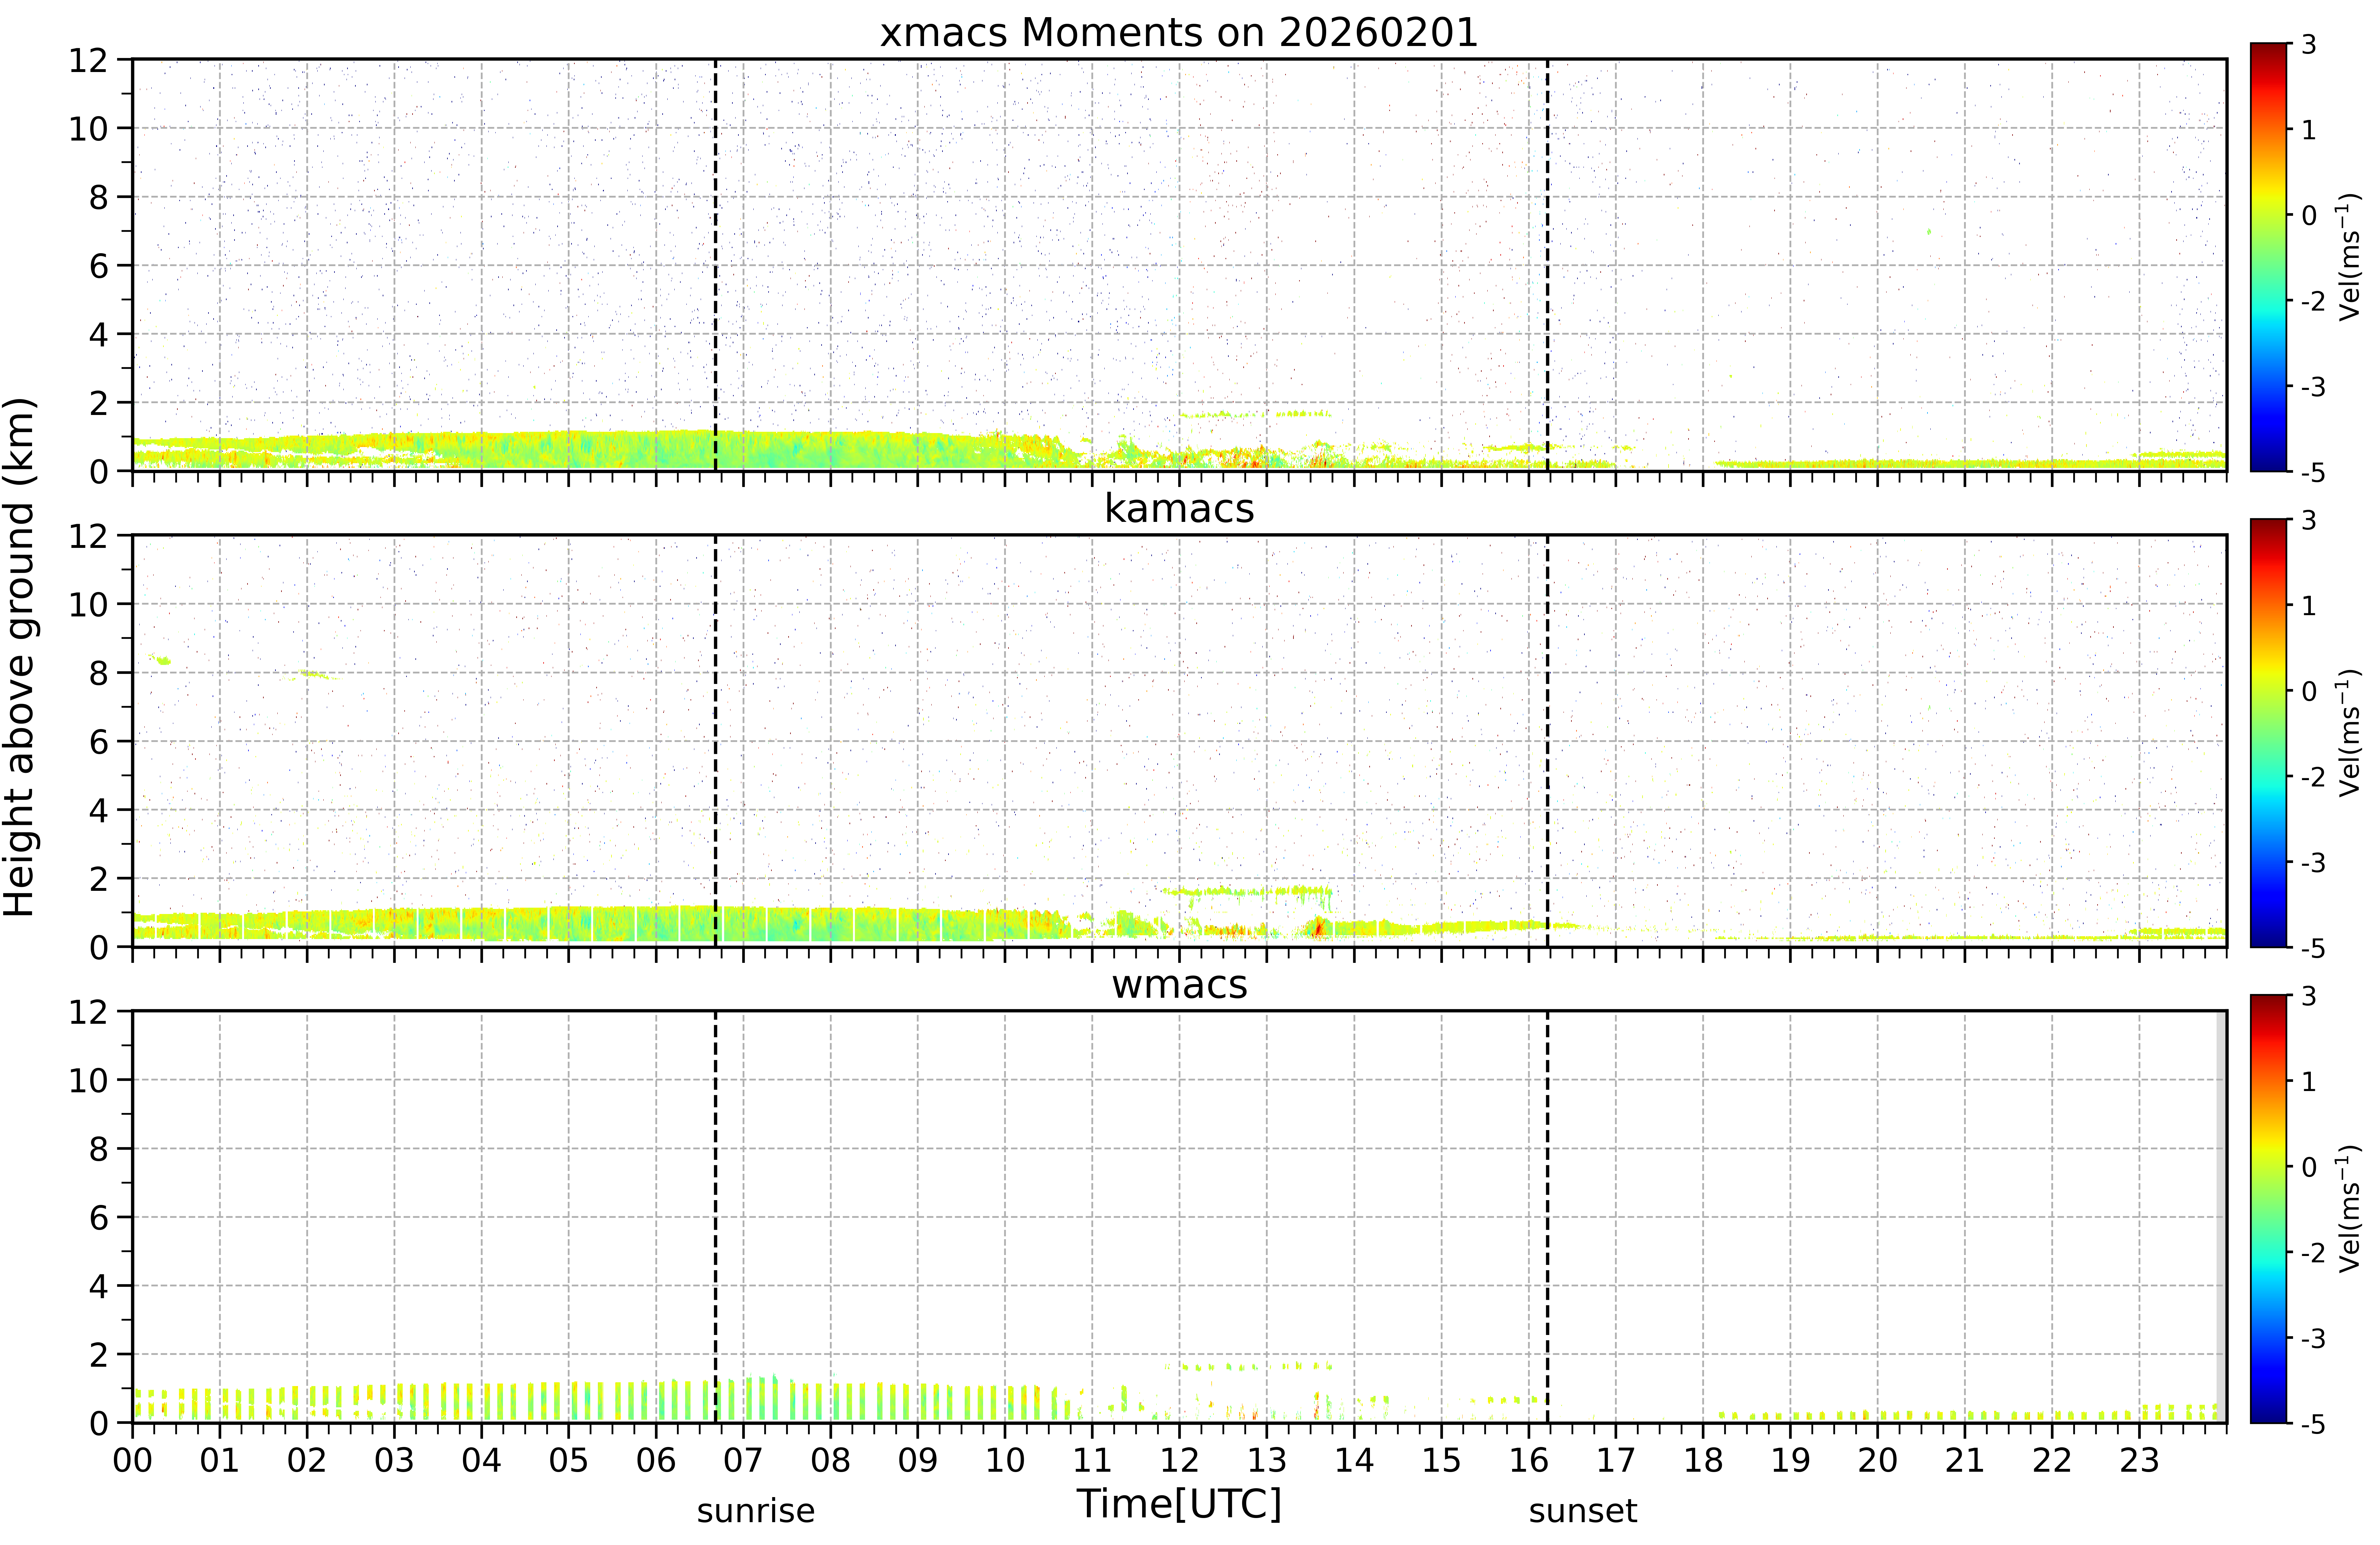The width and height of the screenshot is (2380, 1545).
Task: Click the gray band at the wmacs panel's right edge
Action: tap(2221, 1217)
